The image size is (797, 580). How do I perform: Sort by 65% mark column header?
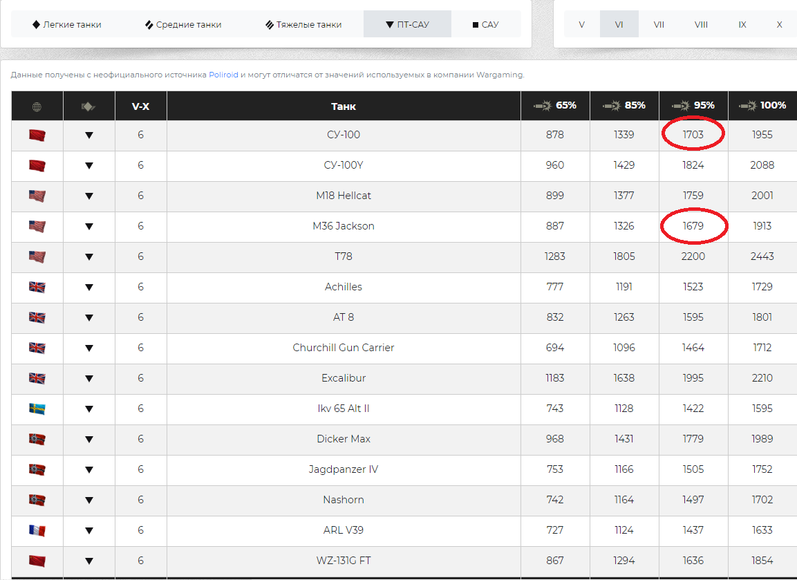555,106
